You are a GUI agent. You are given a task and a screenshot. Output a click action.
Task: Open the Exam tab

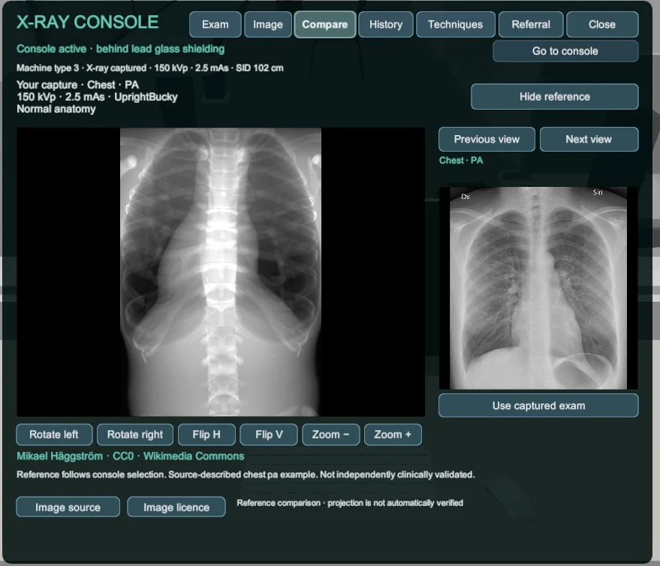tap(215, 25)
